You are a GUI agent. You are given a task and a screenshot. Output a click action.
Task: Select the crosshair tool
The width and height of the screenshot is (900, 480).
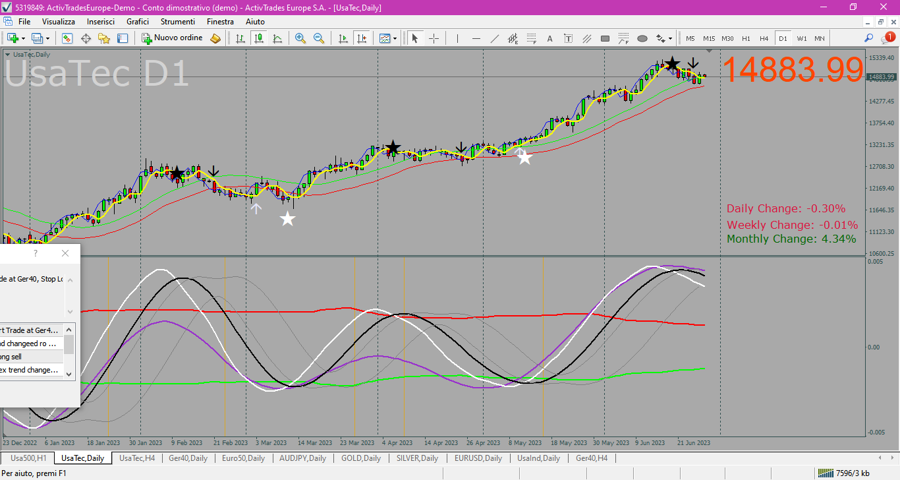pos(434,38)
